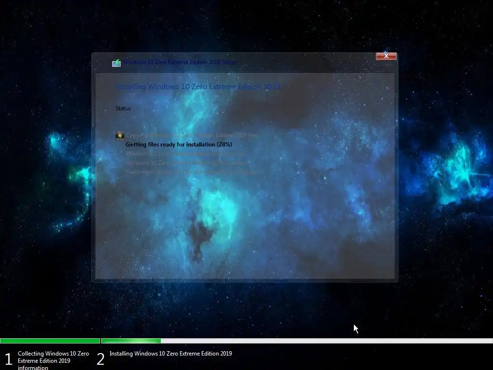The height and width of the screenshot is (370, 493).
Task: Click the faded 'Copying Windows 10 Zero' files line
Action: point(192,135)
